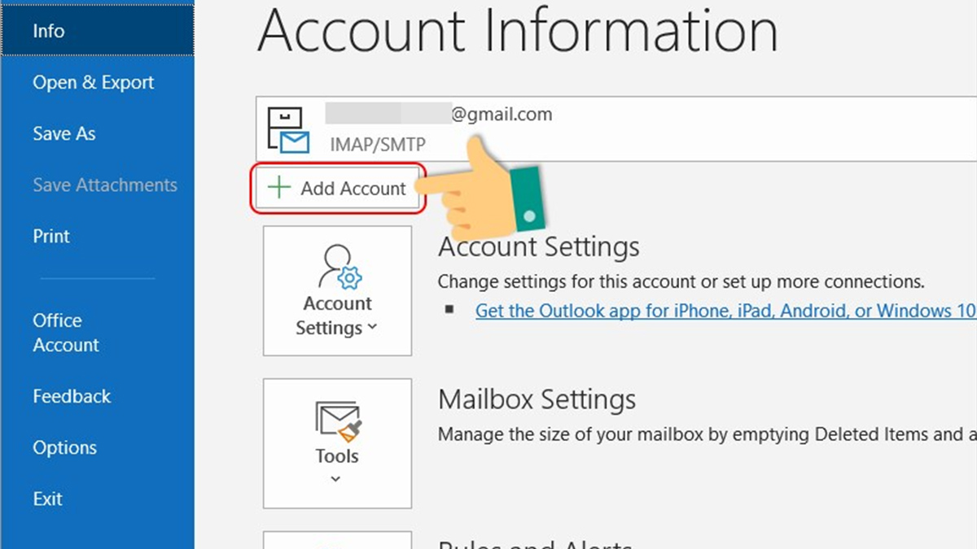The image size is (977, 549).
Task: Choose Save As from the sidebar
Action: click(x=64, y=133)
